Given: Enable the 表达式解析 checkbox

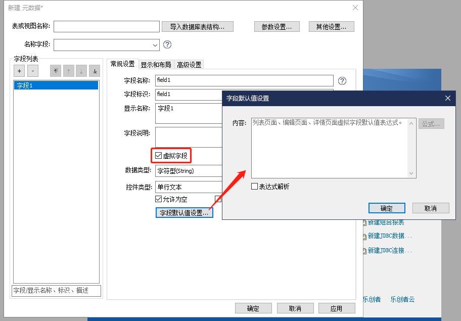Looking at the screenshot, I should click(255, 187).
